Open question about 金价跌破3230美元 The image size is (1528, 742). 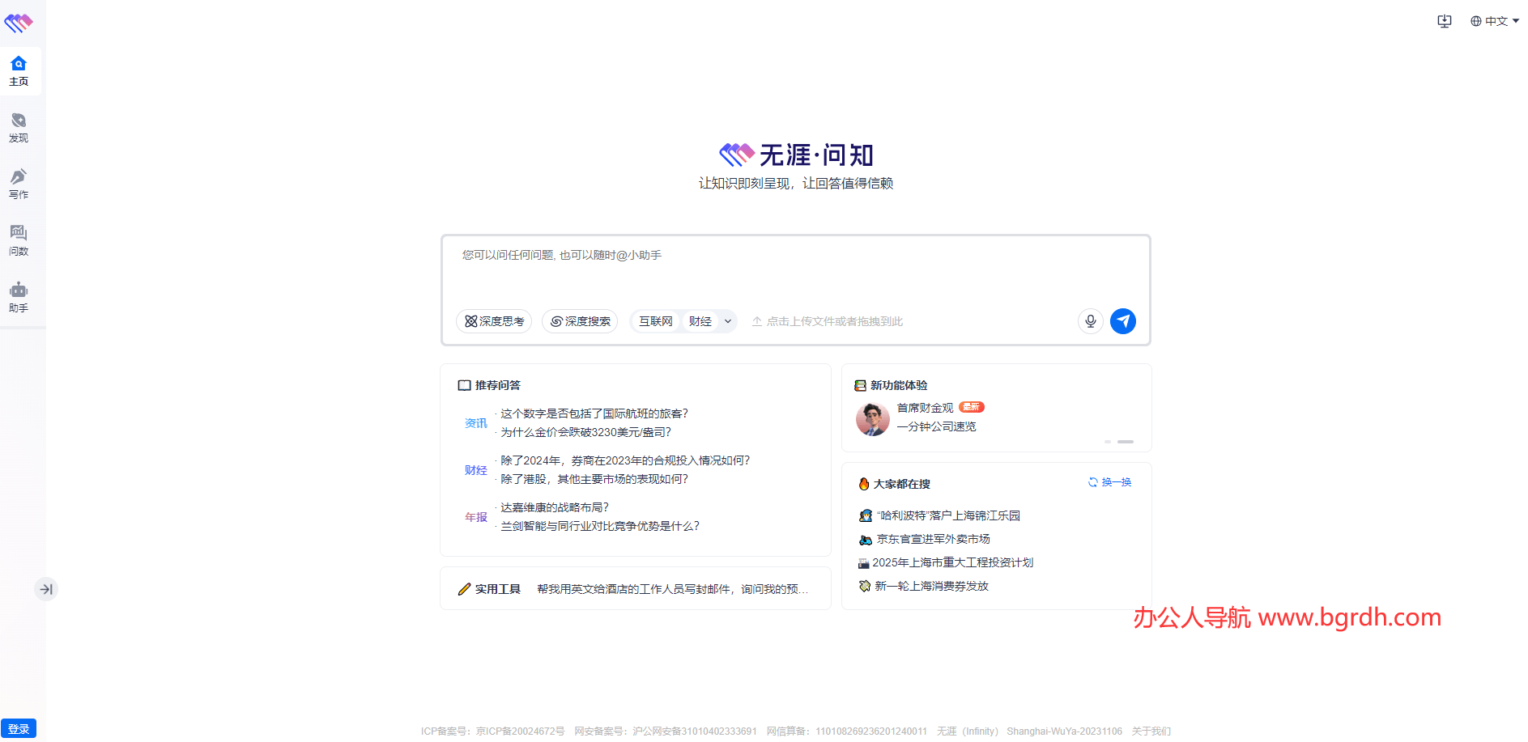click(x=585, y=432)
